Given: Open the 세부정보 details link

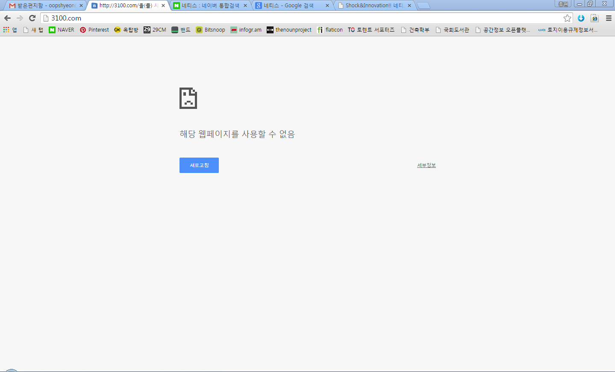Looking at the screenshot, I should [426, 165].
